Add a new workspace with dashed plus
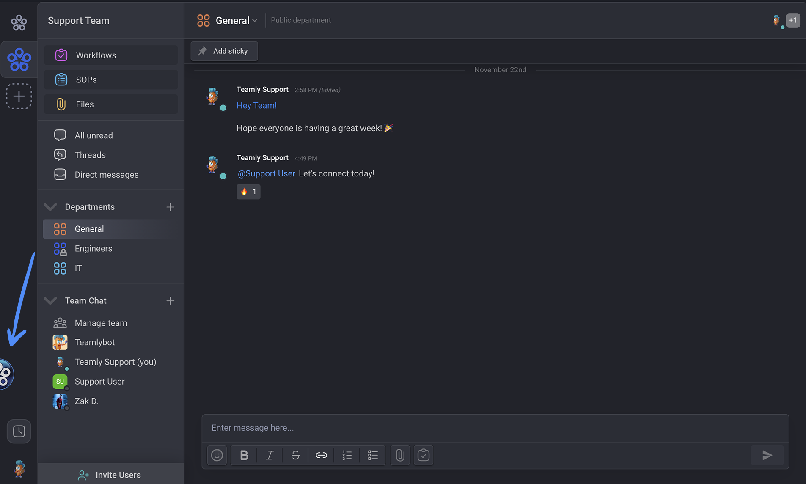The height and width of the screenshot is (484, 806). pos(19,96)
